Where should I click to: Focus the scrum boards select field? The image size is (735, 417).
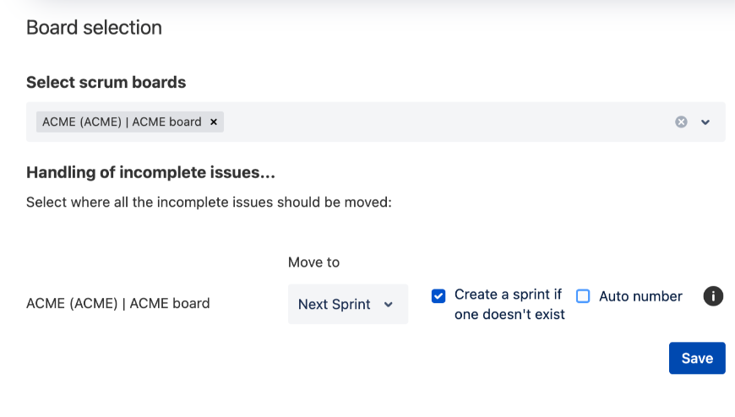[448, 122]
